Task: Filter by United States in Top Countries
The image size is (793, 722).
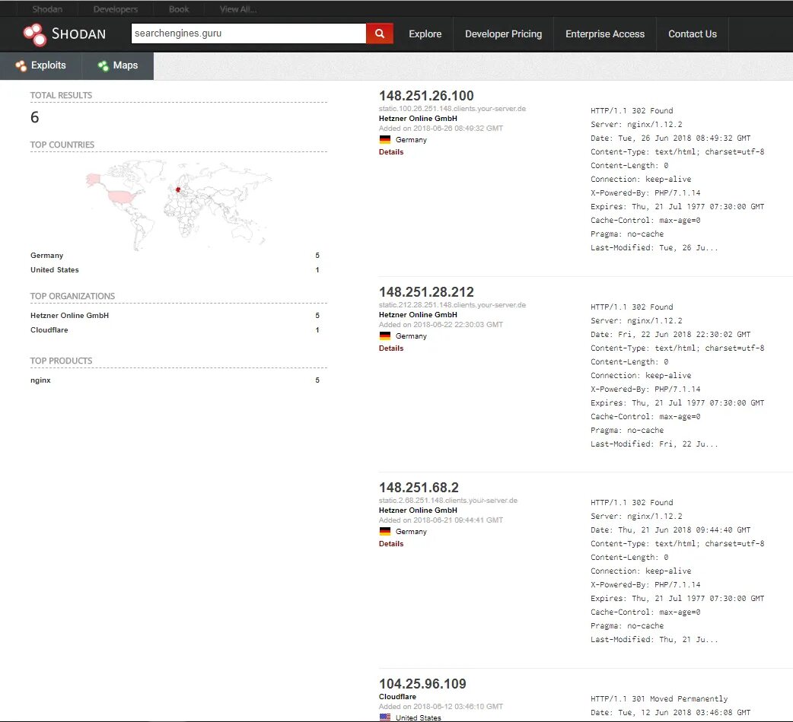Action: pyautogui.click(x=55, y=269)
